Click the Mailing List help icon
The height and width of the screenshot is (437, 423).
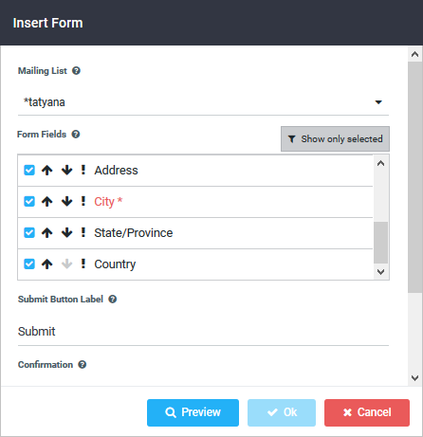pyautogui.click(x=76, y=70)
